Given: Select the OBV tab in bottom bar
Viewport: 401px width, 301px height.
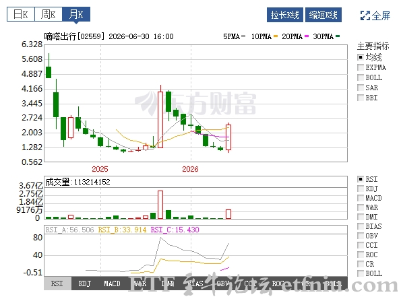Looking at the screenshot, I should pos(222,283).
